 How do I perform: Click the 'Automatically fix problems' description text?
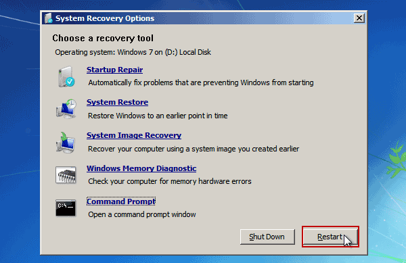point(201,82)
